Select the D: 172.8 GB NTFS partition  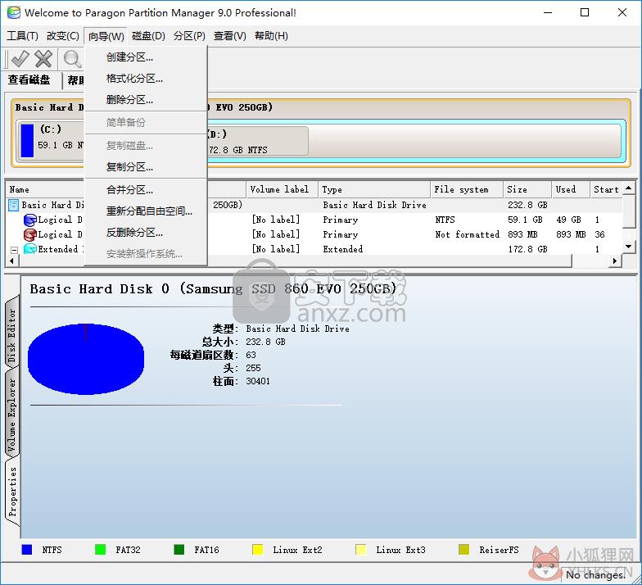click(257, 141)
